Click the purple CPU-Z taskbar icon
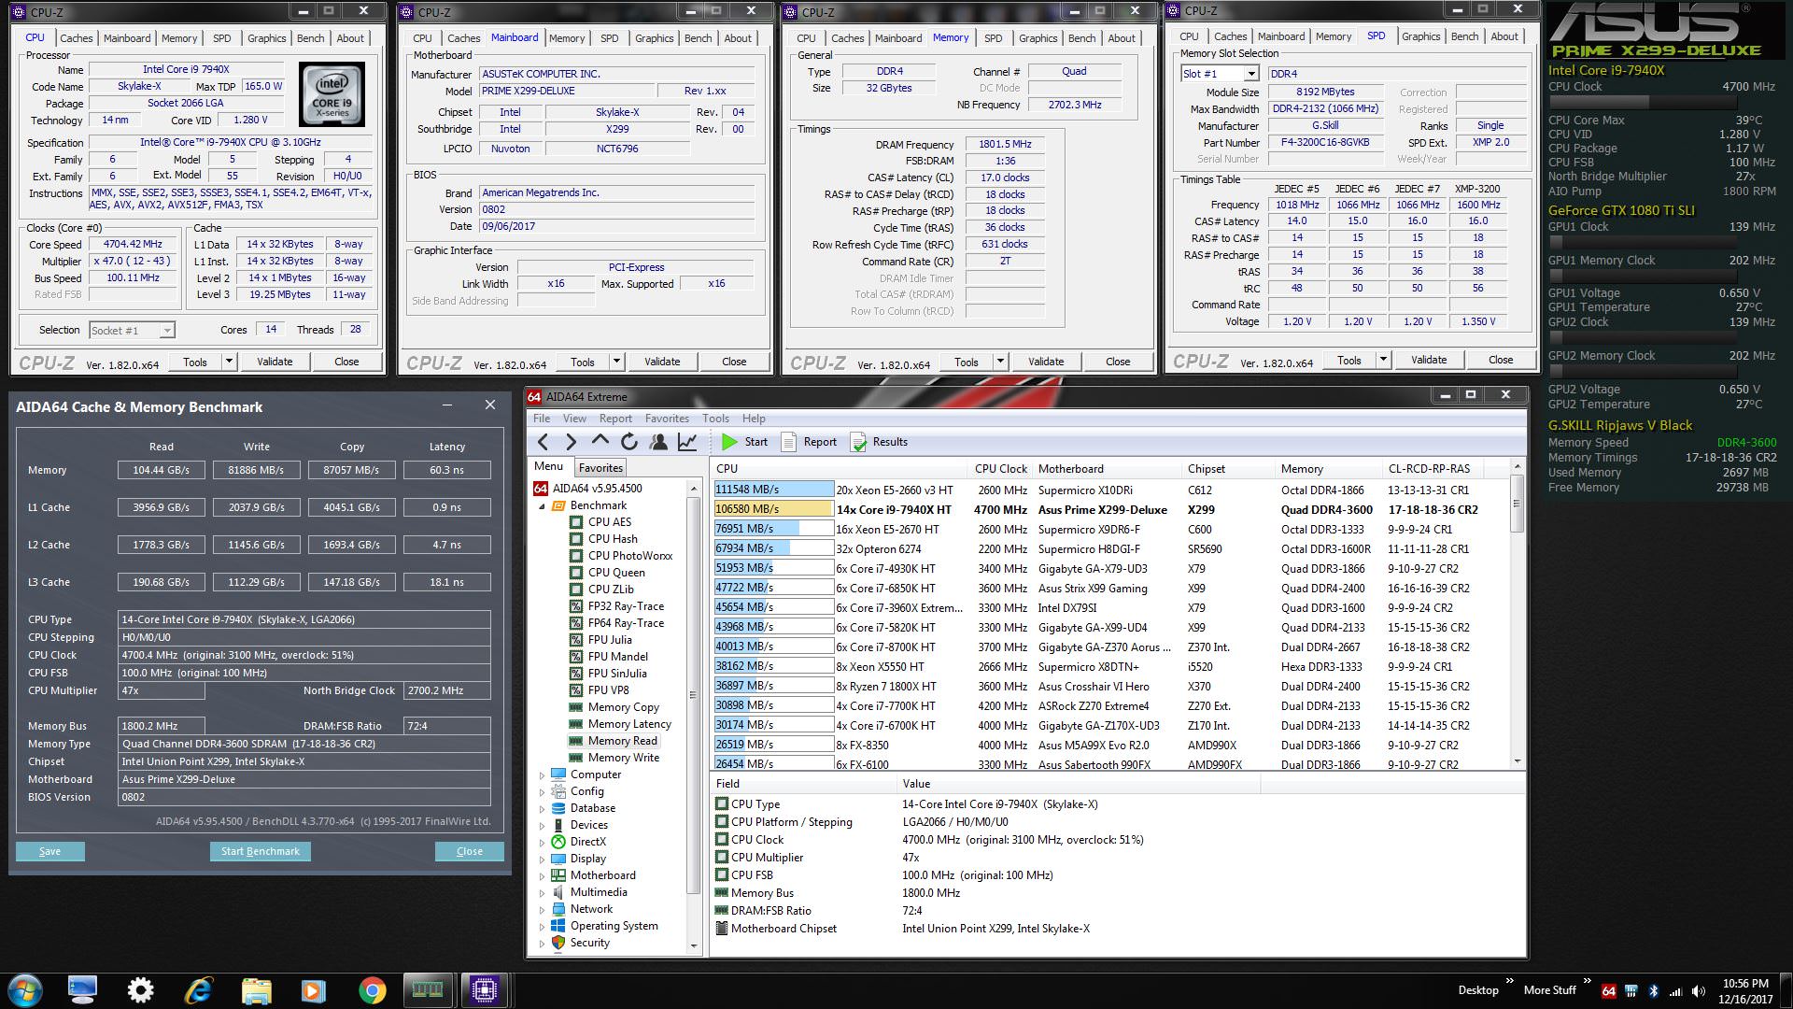Screen dimensions: 1793x1009 tap(484, 990)
